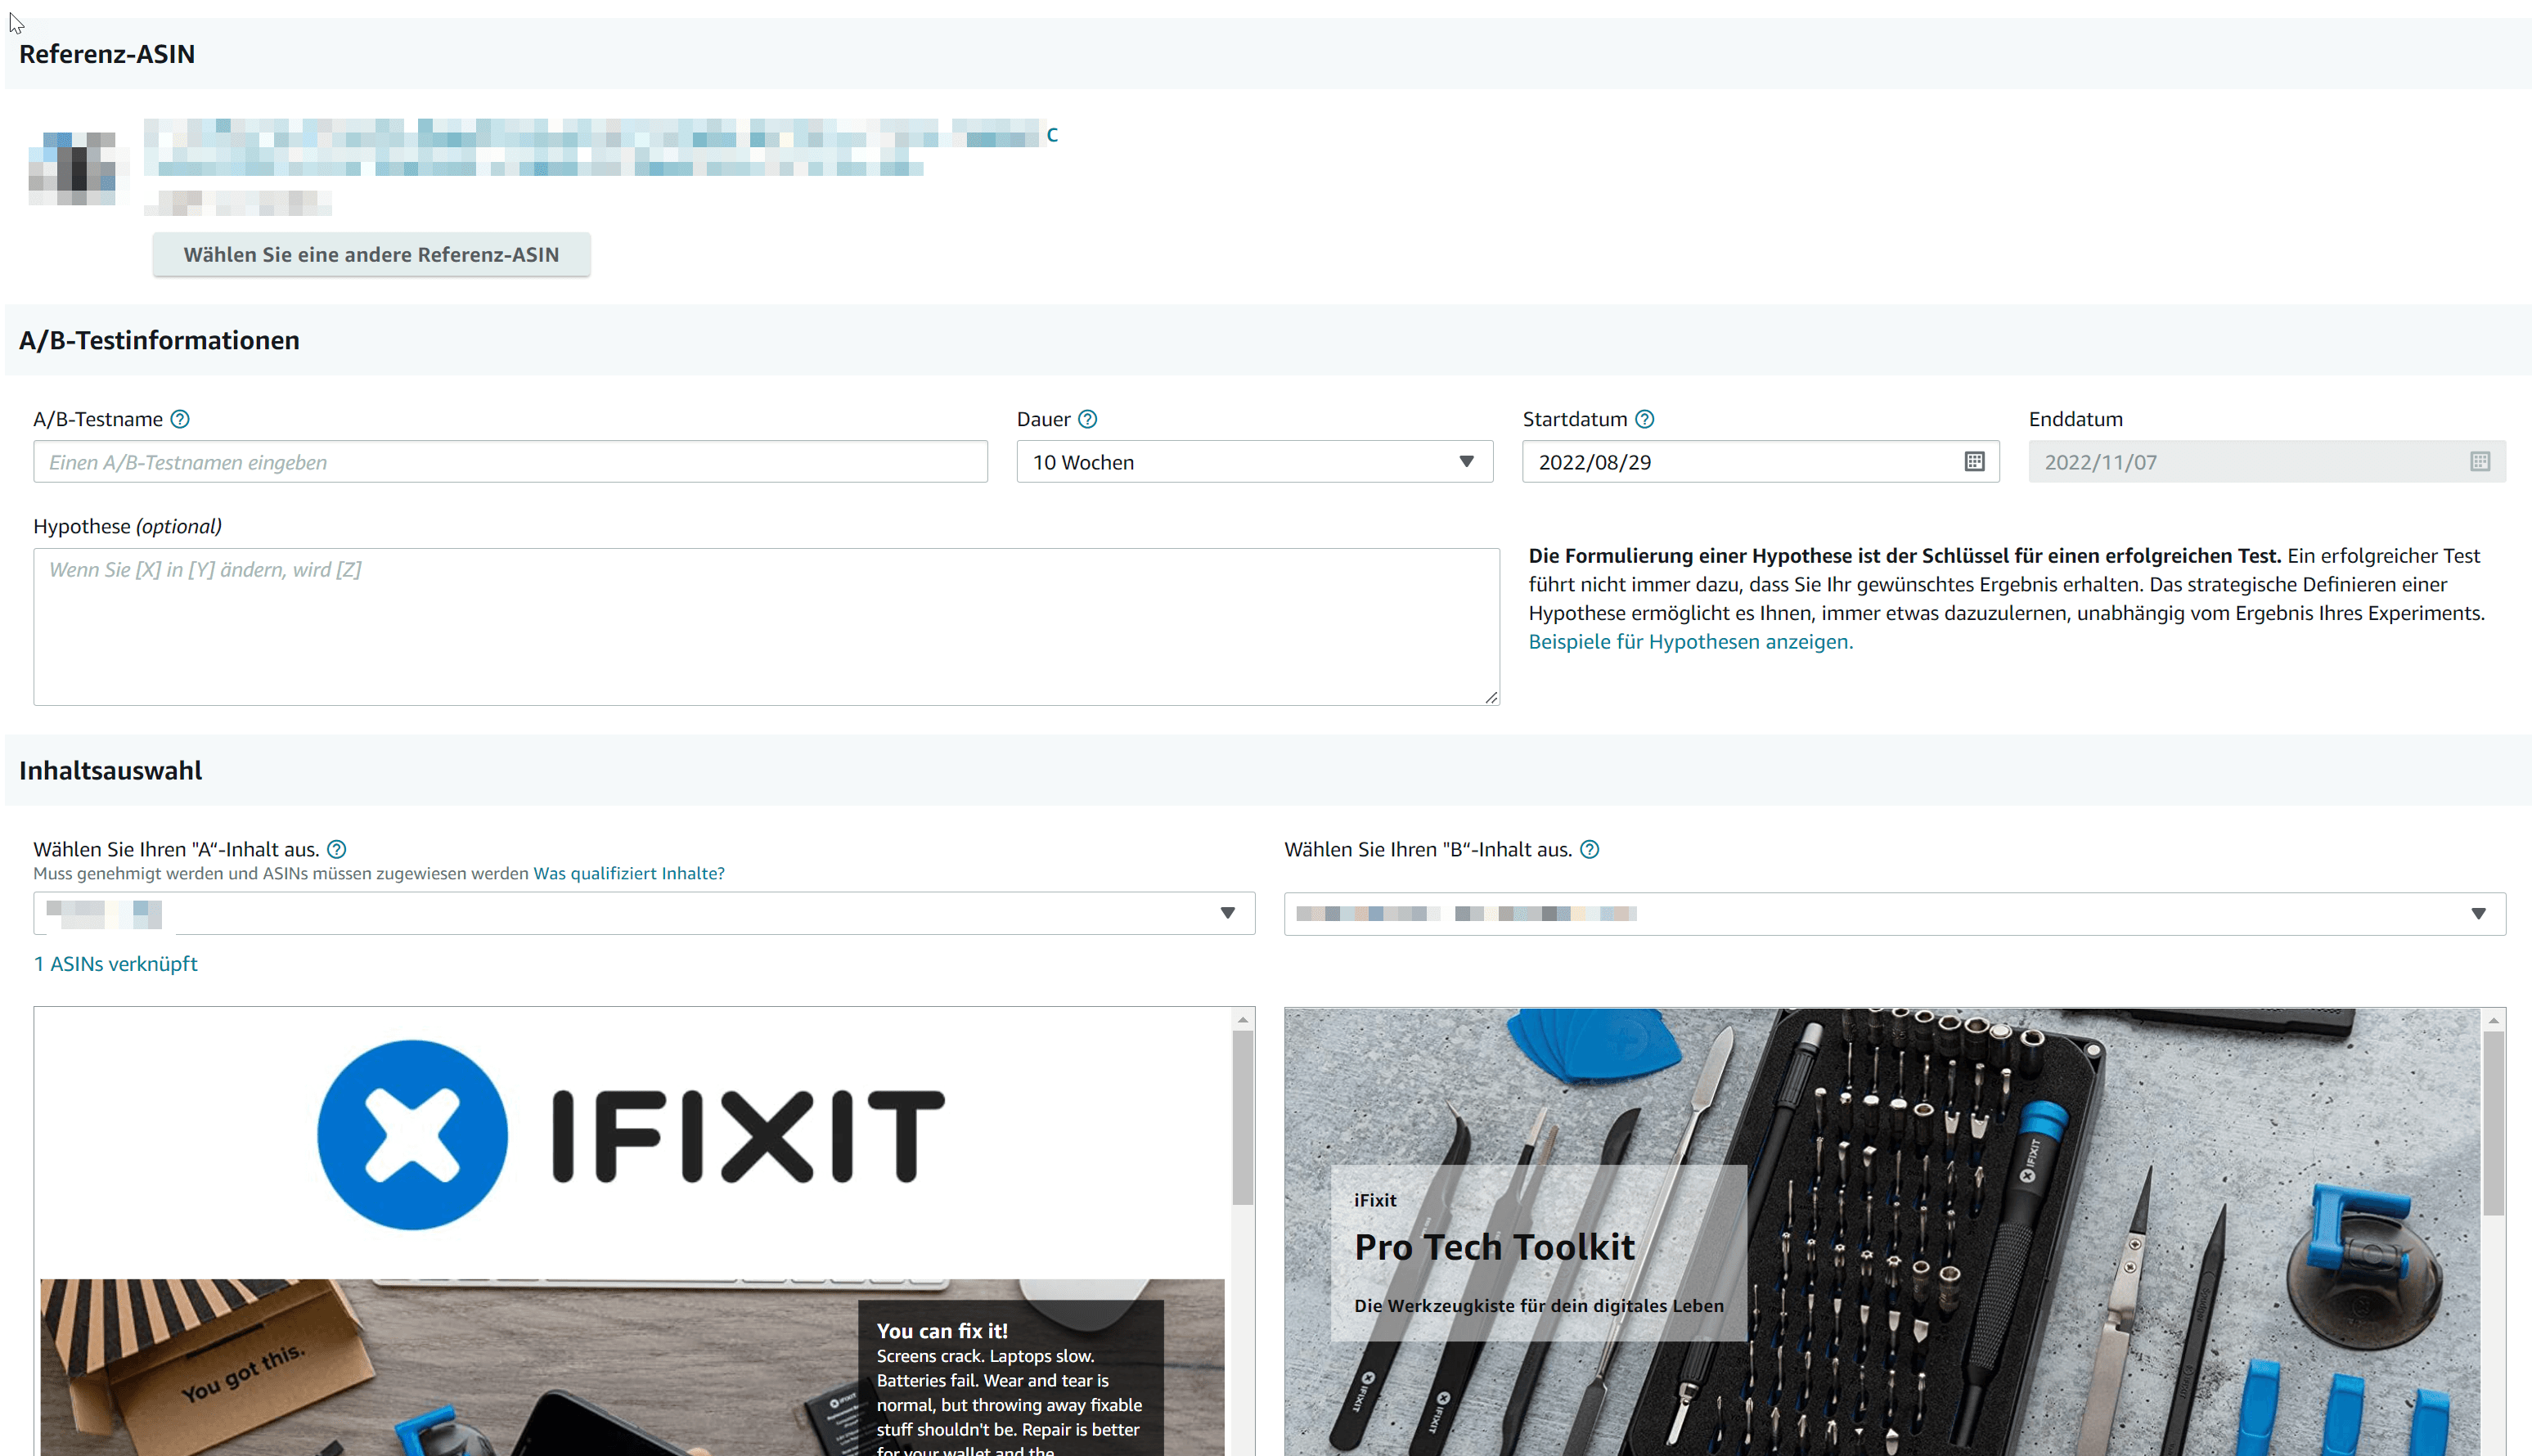Click the 1 ASINs verknüpft link
The width and height of the screenshot is (2532, 1456).
click(x=115, y=963)
